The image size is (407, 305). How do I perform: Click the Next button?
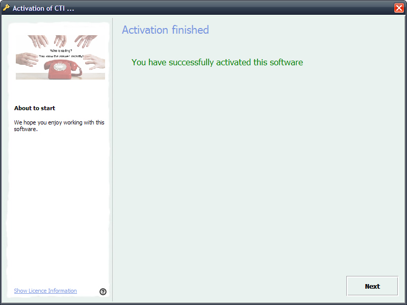[372, 286]
